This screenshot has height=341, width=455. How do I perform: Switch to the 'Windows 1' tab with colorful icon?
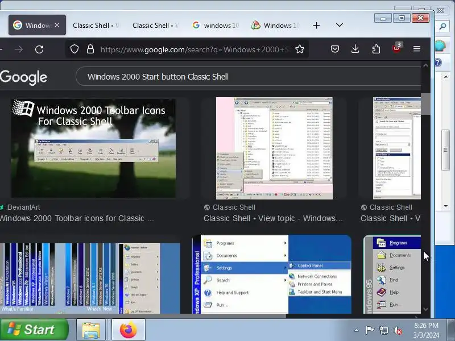click(275, 26)
